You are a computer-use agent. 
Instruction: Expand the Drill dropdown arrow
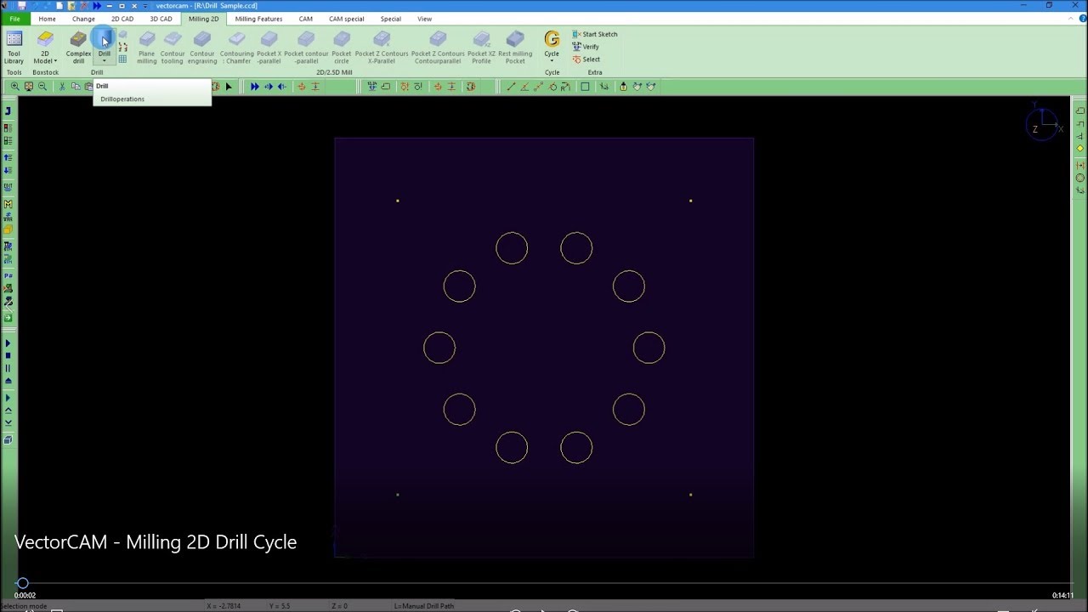(x=104, y=60)
